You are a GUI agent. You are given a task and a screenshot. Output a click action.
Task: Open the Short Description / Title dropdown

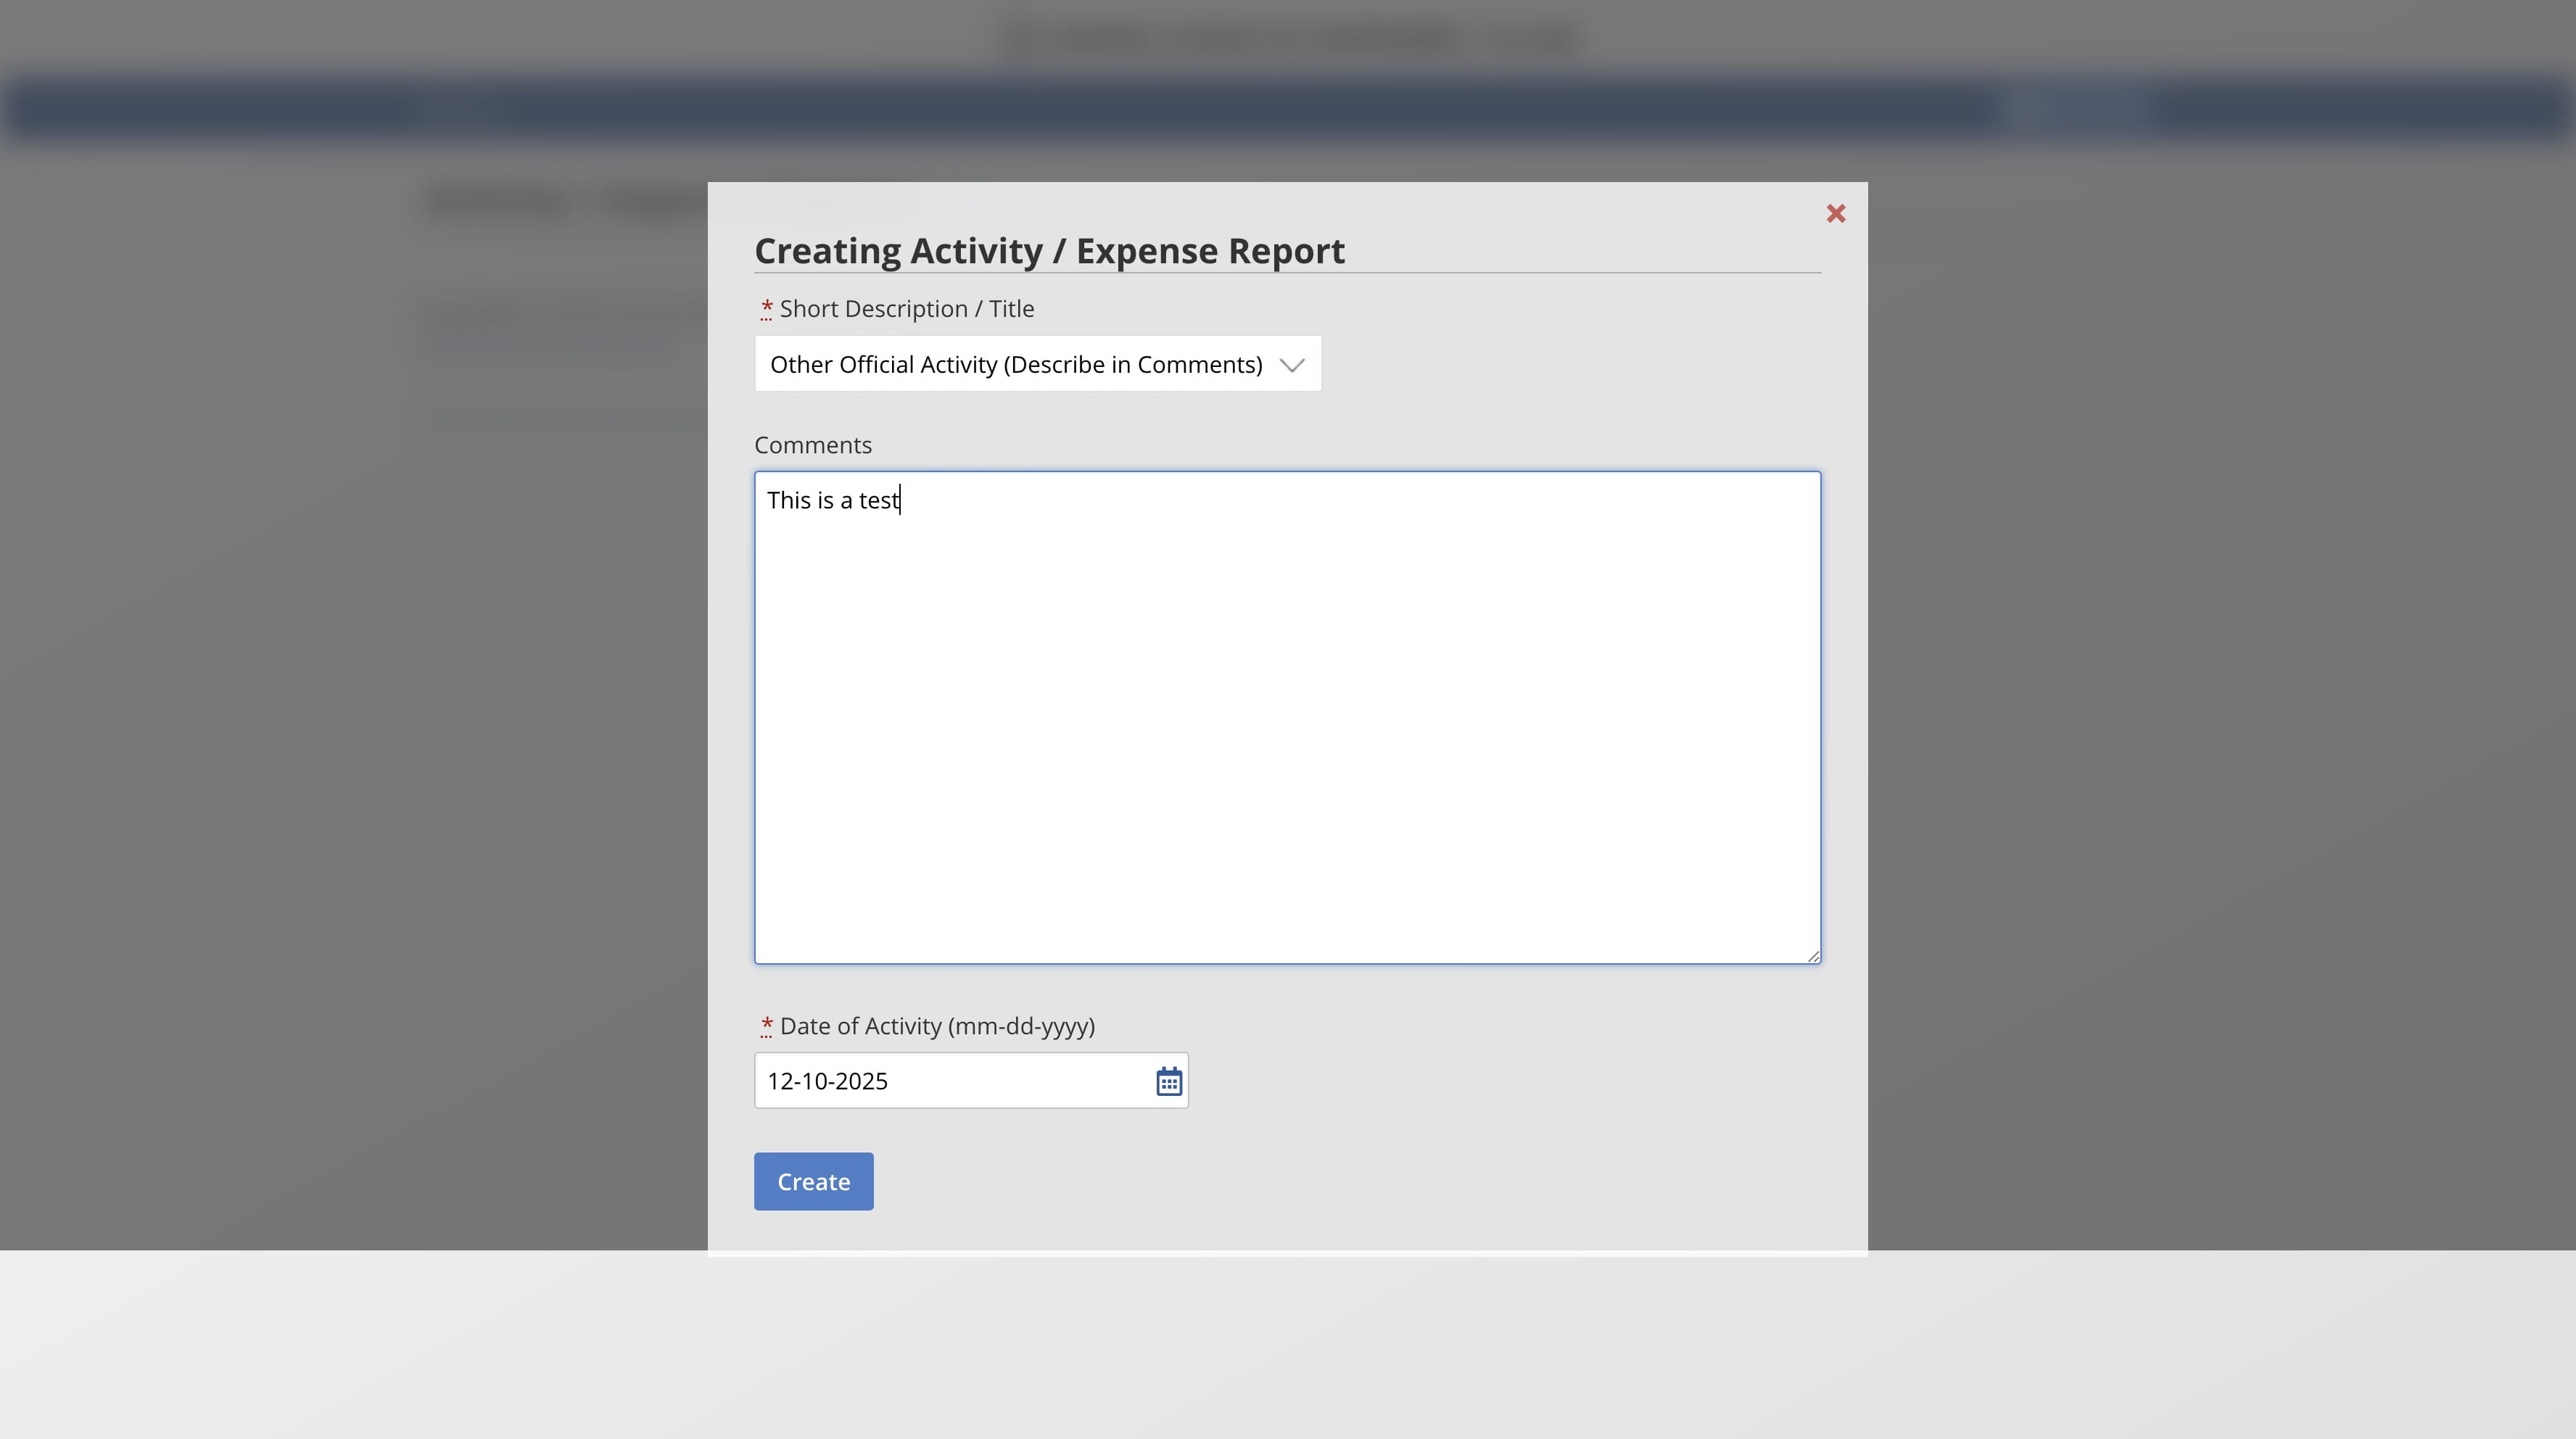click(x=1037, y=364)
